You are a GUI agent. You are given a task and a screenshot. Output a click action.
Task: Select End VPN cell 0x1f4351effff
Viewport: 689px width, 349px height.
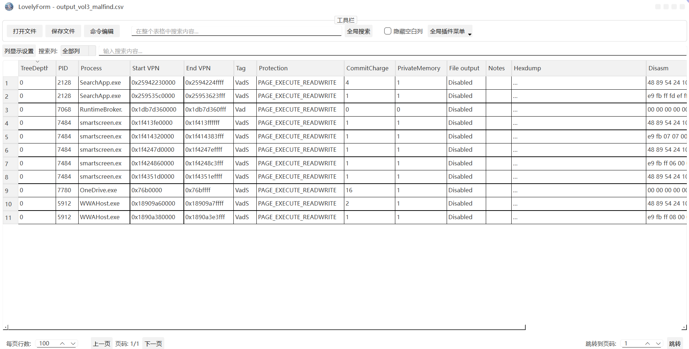coord(209,176)
